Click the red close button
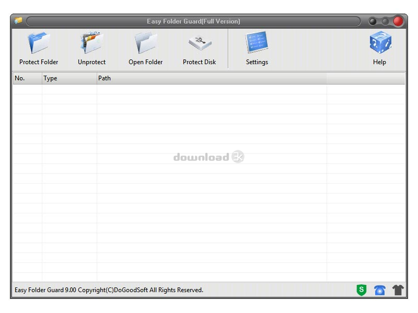Screen dimensions: 418x313 point(398,21)
